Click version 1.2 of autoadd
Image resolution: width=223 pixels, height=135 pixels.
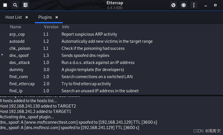click(46, 41)
